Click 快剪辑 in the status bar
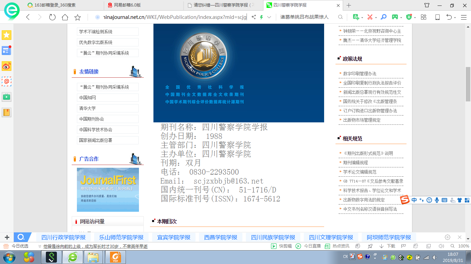 point(281,246)
